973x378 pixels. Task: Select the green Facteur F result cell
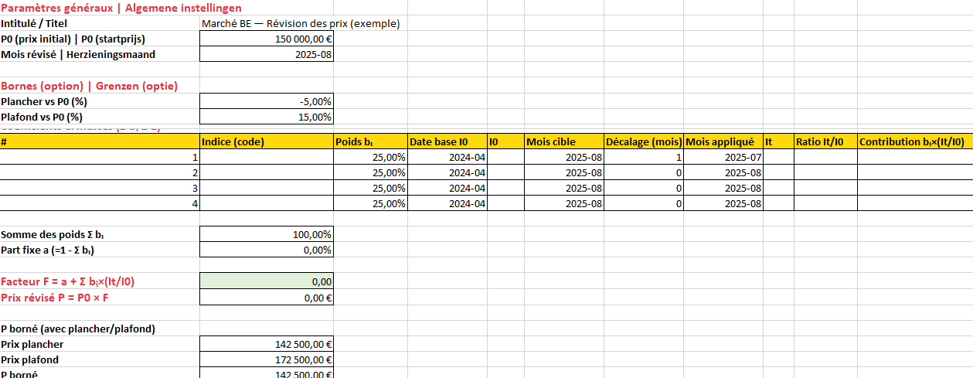tap(267, 281)
